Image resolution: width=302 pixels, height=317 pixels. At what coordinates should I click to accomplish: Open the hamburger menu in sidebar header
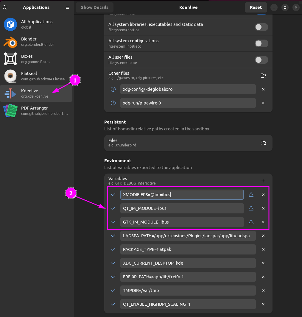(67, 7)
